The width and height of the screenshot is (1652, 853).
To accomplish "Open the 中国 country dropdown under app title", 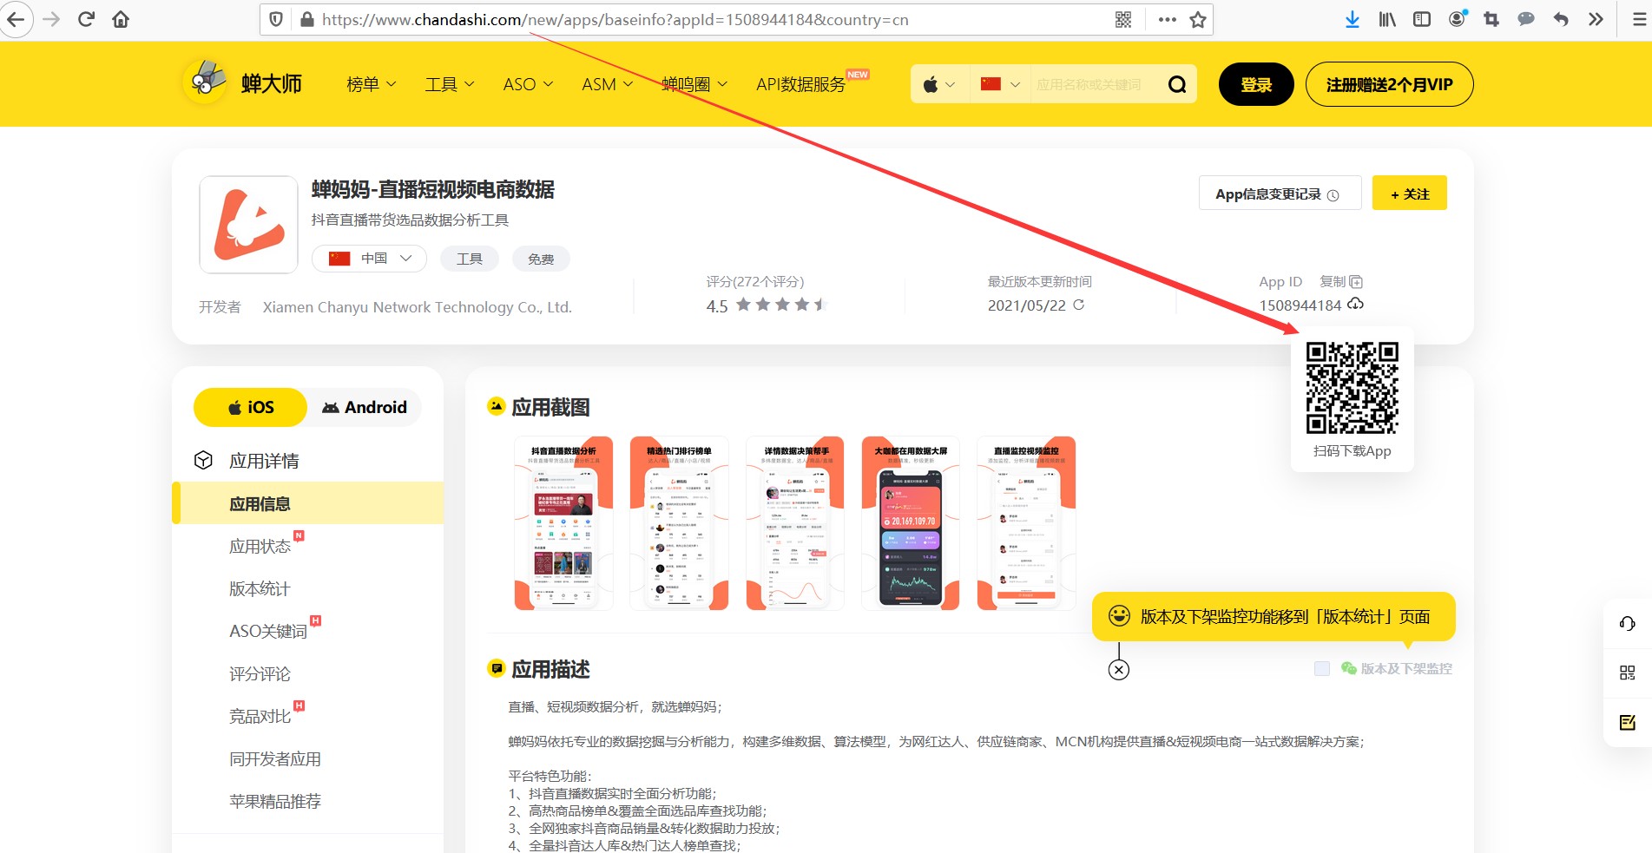I will point(369,259).
